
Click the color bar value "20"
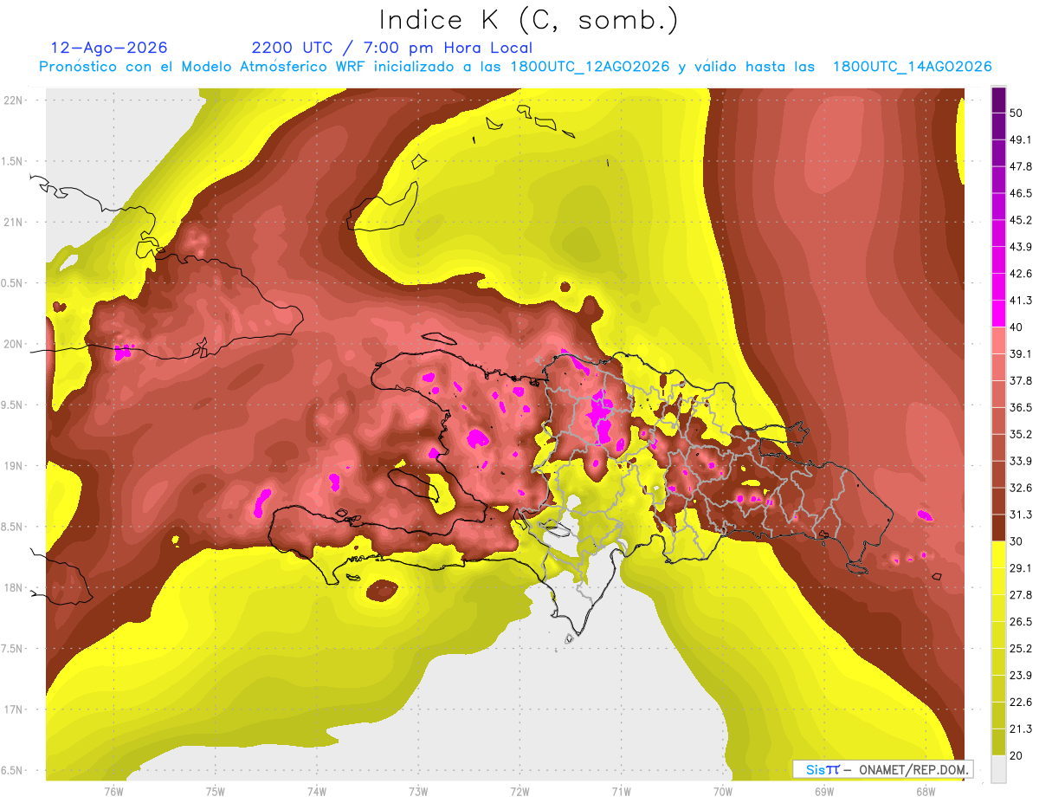coord(1016,755)
